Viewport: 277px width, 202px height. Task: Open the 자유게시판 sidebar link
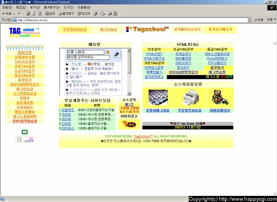[x=25, y=103]
